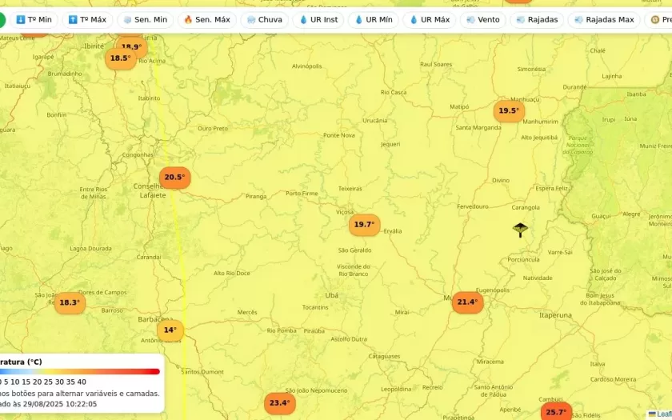Open the 19.5° station marker near Manhumirim
The height and width of the screenshot is (420, 672).
(x=509, y=111)
